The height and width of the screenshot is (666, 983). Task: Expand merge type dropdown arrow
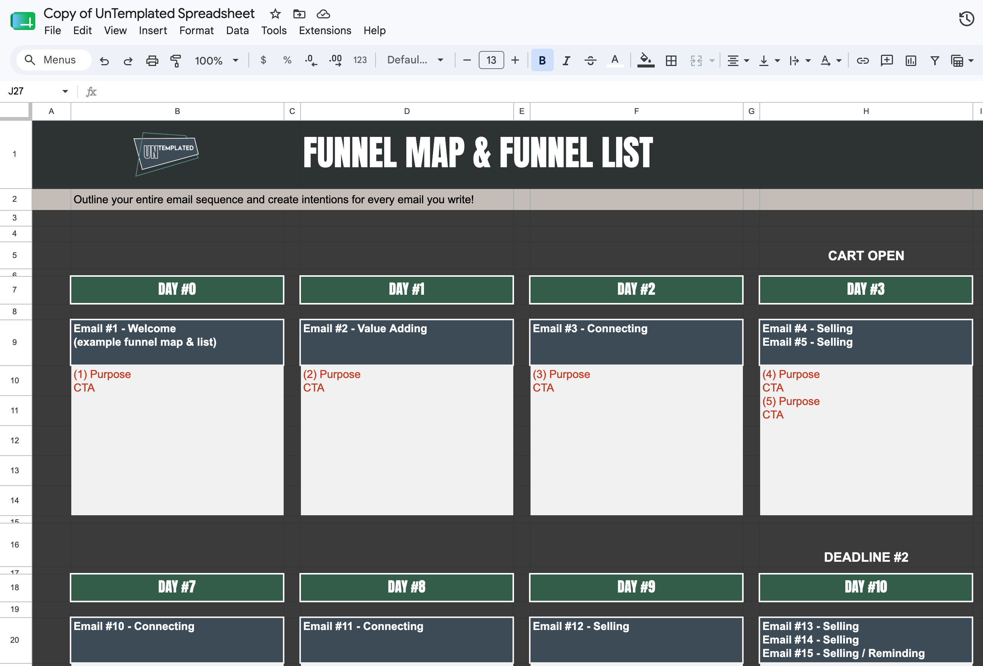[712, 60]
